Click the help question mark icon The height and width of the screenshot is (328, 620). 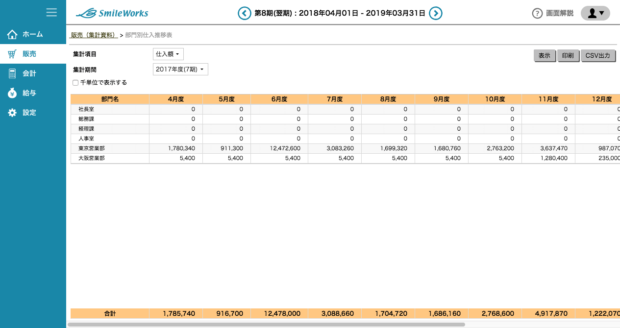537,13
